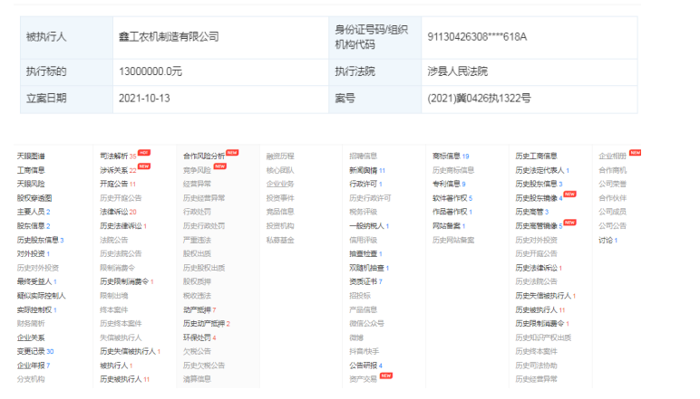This screenshot has height=399, width=700.
Task: Select execution amount 13000000.0元
Action: click(x=151, y=71)
